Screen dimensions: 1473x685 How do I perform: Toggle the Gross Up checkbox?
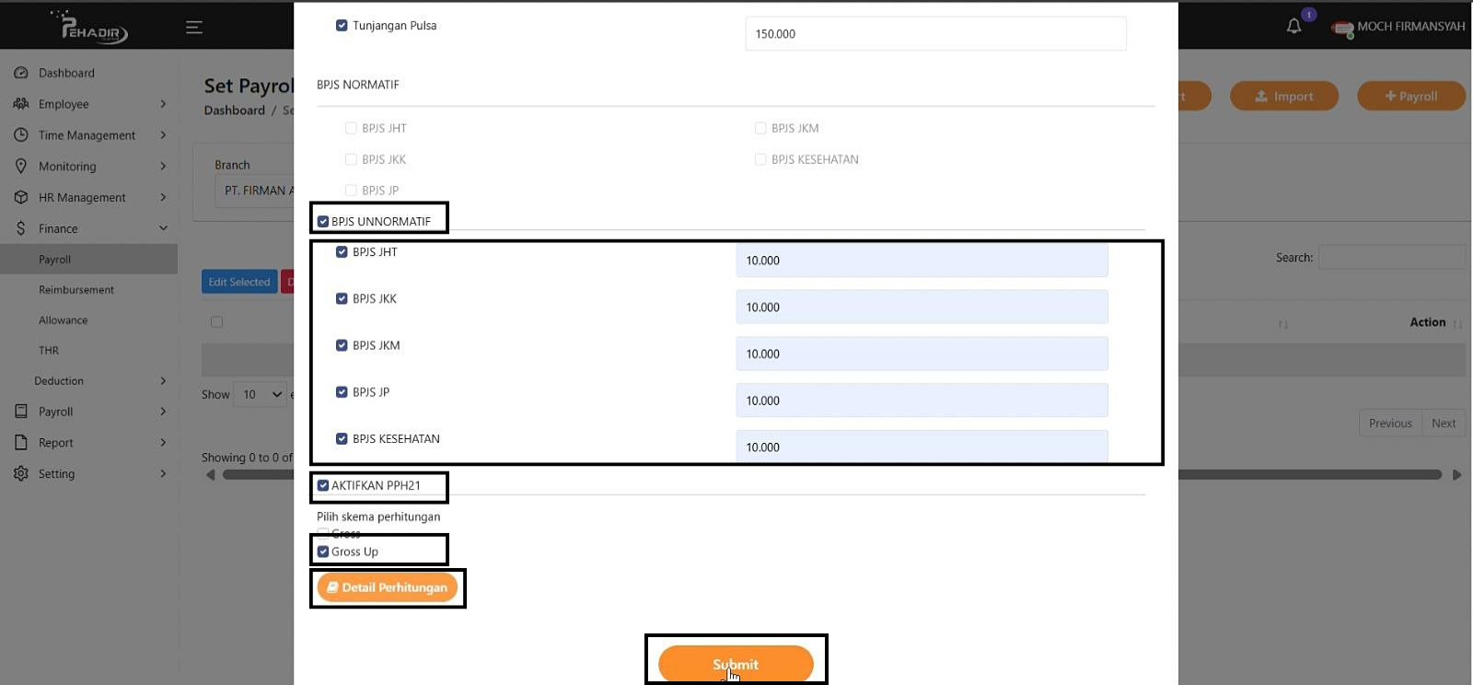[323, 552]
